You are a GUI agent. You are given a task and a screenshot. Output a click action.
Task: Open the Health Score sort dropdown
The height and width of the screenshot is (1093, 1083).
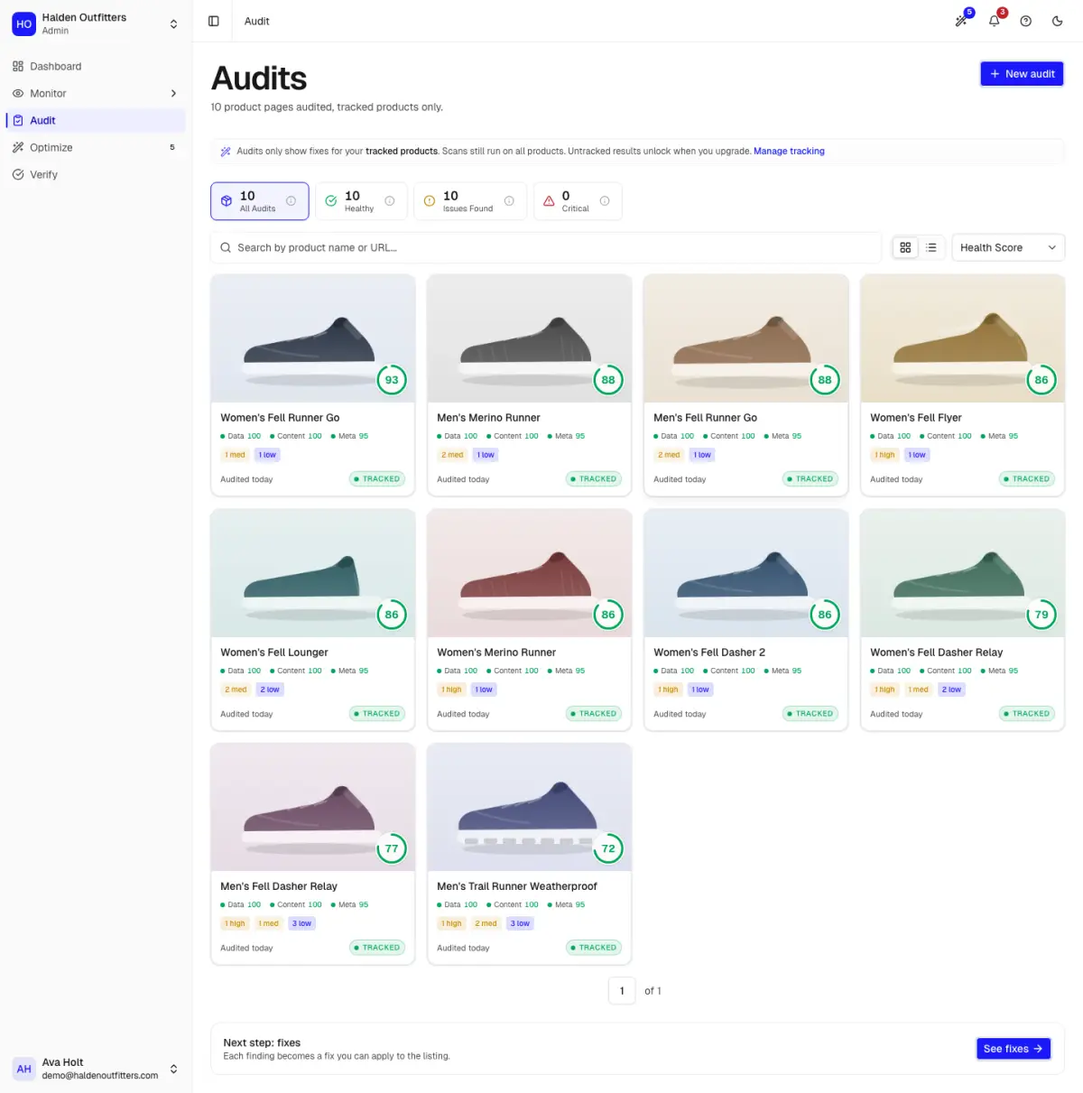[1008, 247]
